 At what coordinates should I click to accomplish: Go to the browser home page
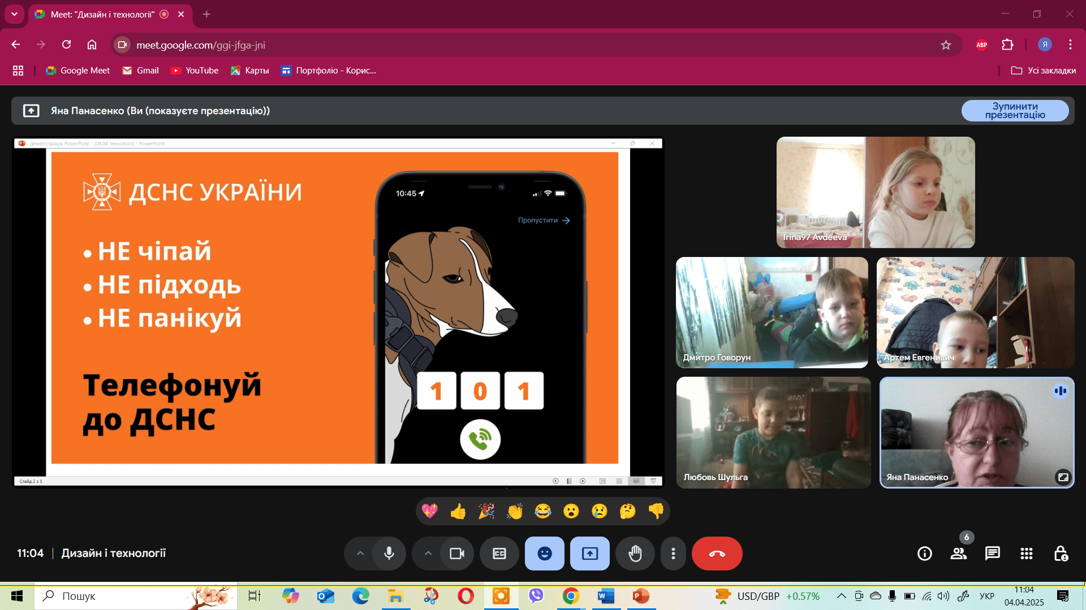click(92, 45)
